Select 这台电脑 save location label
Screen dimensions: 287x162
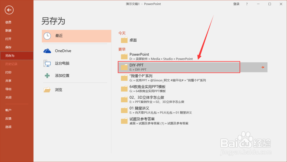click(62, 63)
